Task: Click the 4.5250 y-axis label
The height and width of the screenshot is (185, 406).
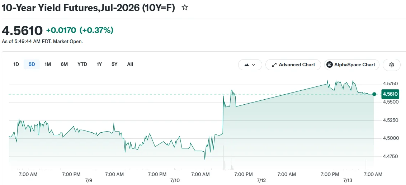Action: [x=391, y=120]
